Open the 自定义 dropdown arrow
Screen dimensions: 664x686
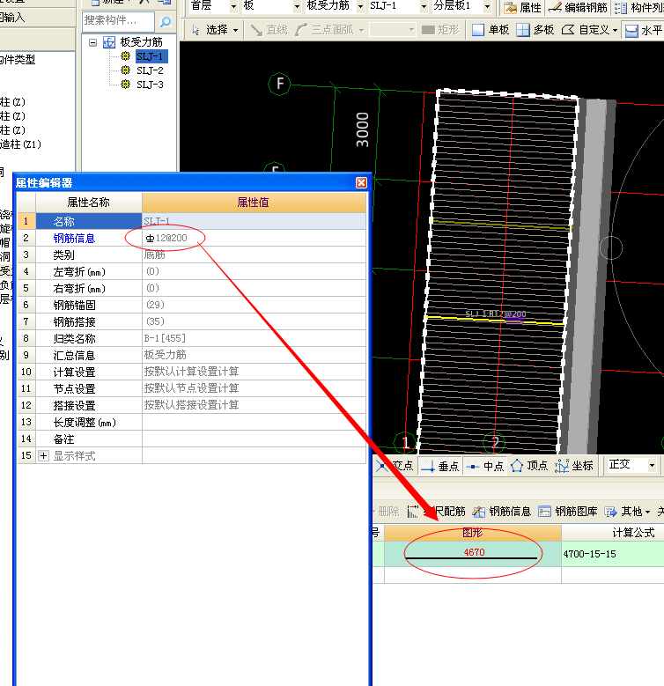pos(615,30)
